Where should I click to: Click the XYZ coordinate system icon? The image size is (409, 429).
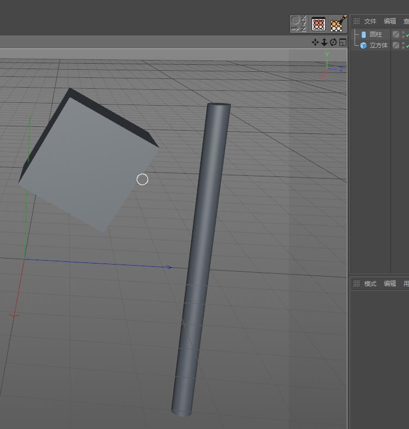[x=298, y=24]
